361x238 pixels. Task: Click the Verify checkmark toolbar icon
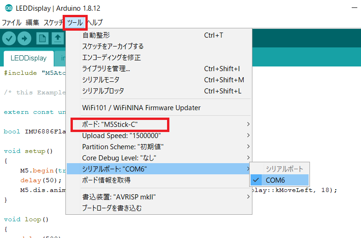[9, 38]
